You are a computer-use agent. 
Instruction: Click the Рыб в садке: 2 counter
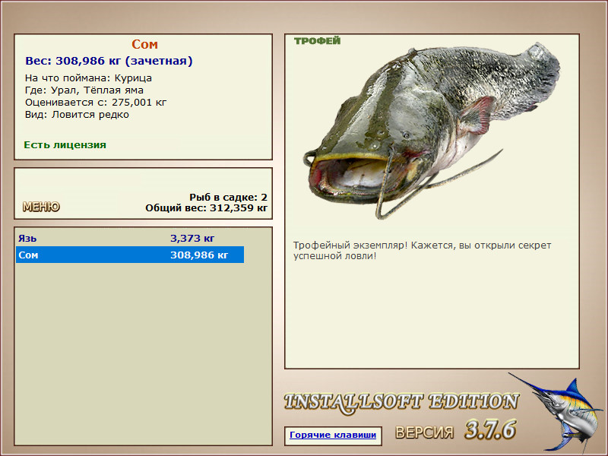[x=228, y=198]
